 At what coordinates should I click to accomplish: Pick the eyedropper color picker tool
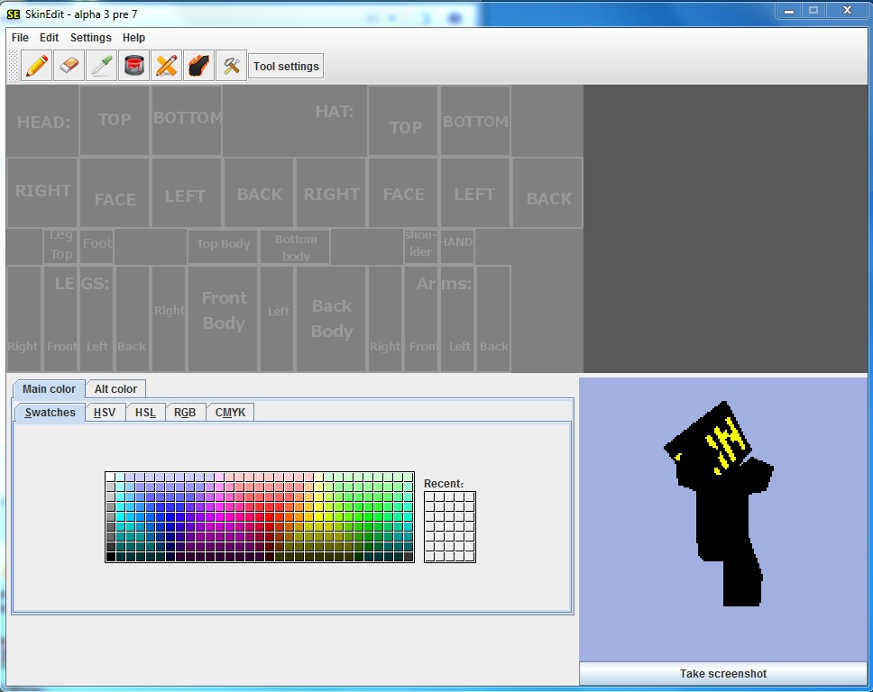102,66
